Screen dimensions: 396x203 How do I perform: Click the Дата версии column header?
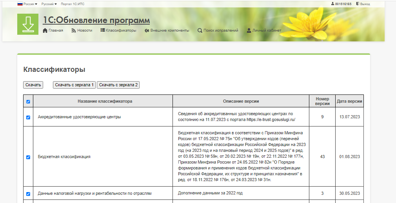[x=349, y=101]
